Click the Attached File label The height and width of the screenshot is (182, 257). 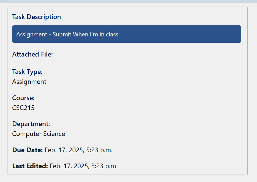(x=32, y=54)
